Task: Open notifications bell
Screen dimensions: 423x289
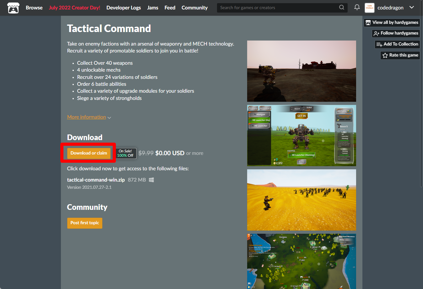Action: point(357,7)
